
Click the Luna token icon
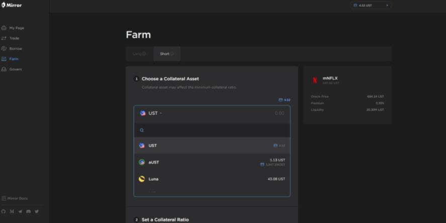tap(142, 179)
